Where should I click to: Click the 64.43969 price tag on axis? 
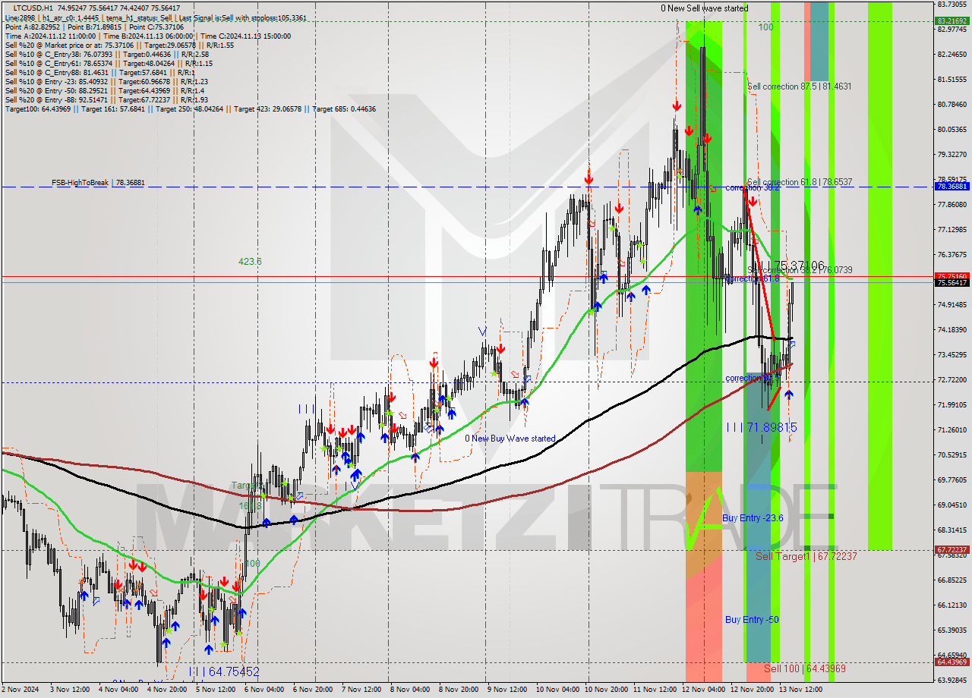click(951, 662)
